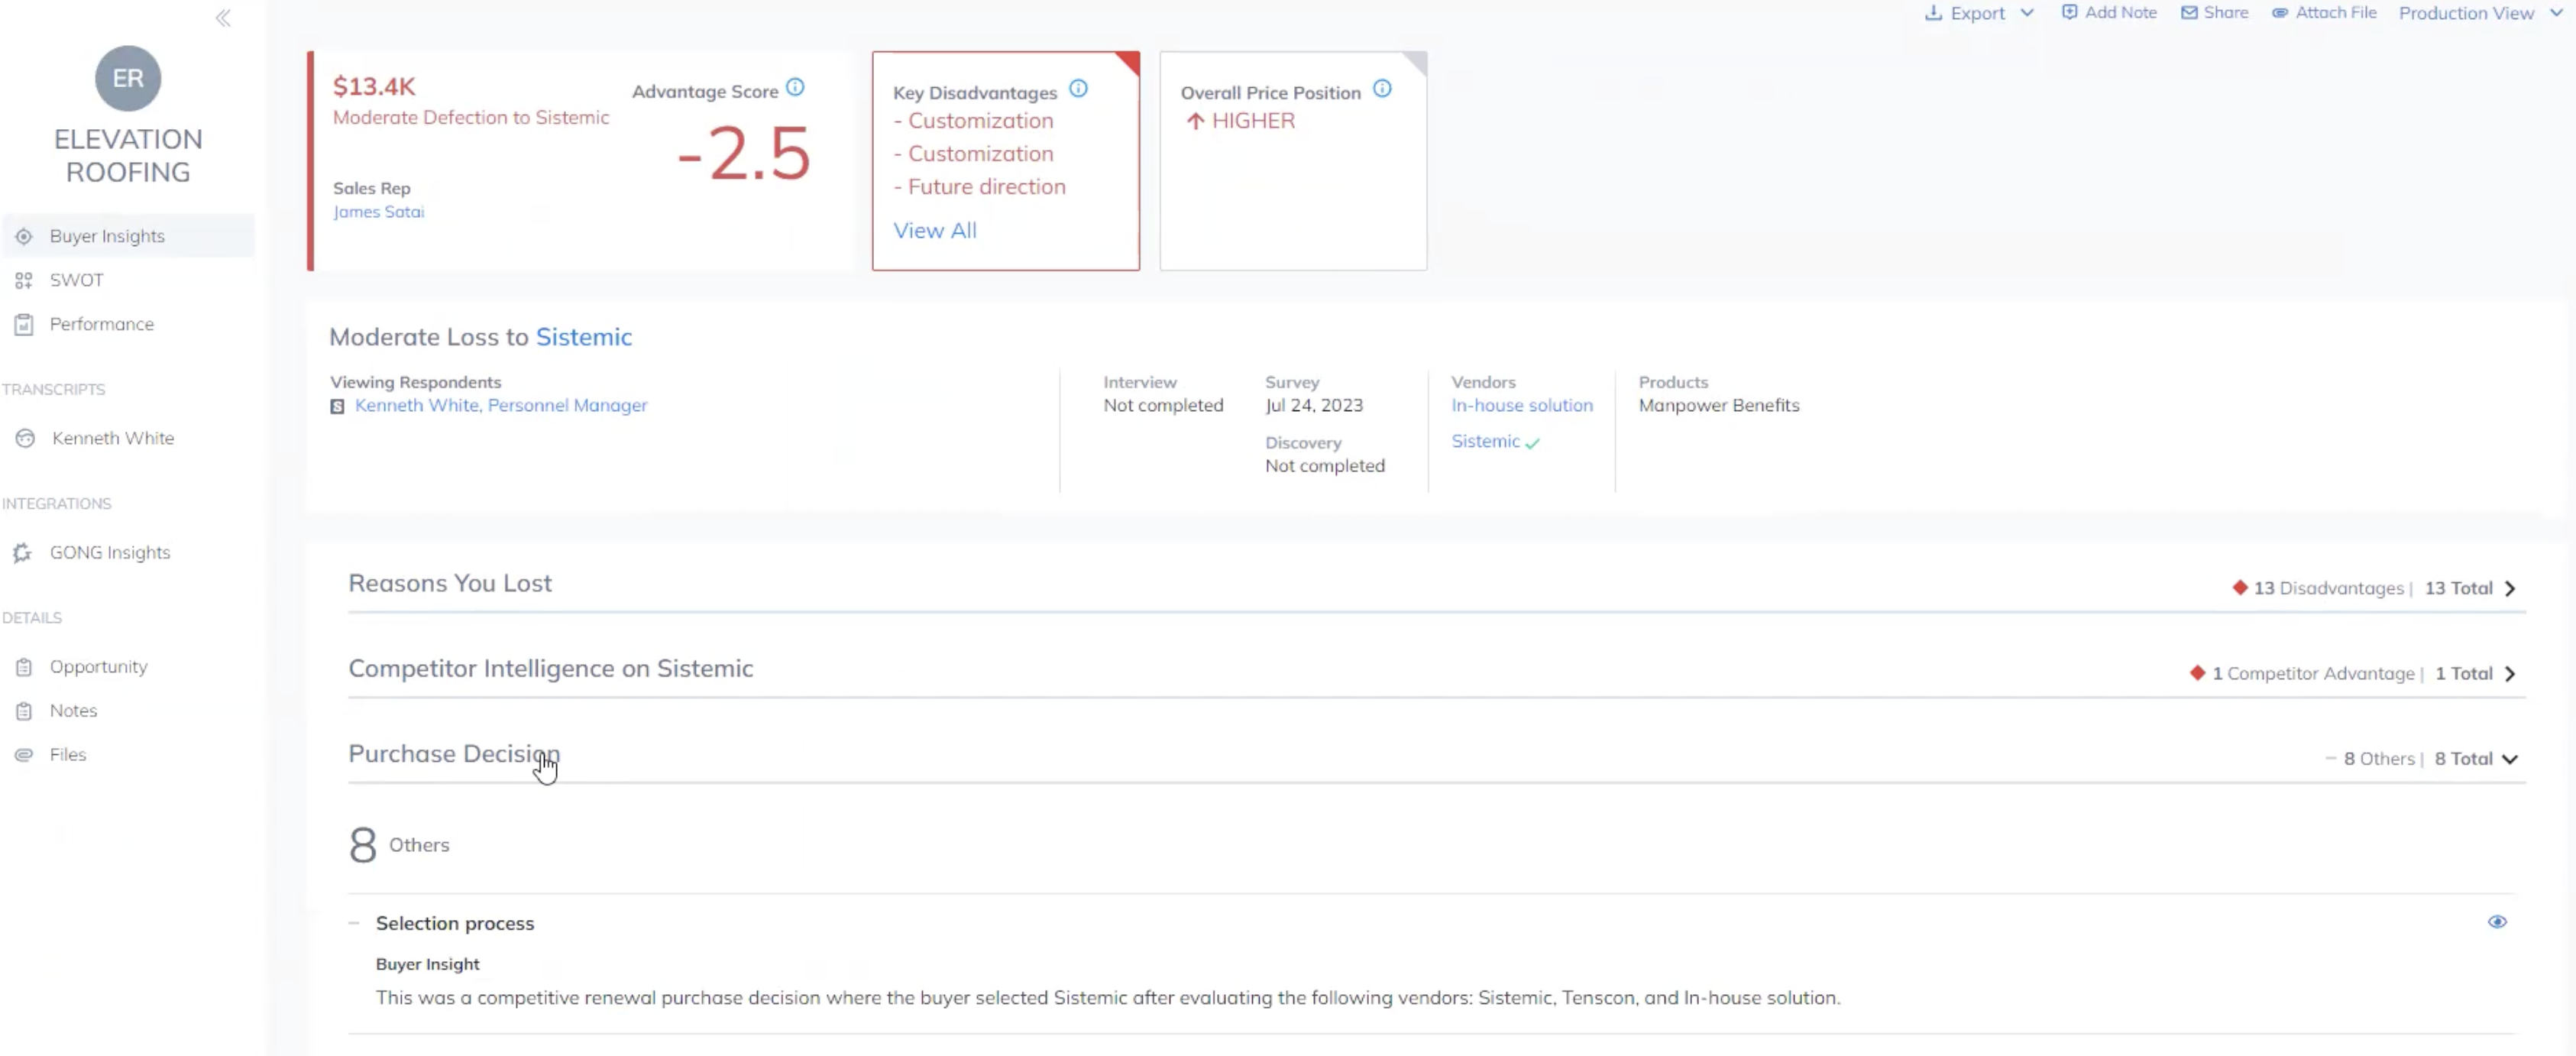The image size is (2576, 1056).
Task: Click the HIGHER price arrow icon
Action: coord(1195,121)
